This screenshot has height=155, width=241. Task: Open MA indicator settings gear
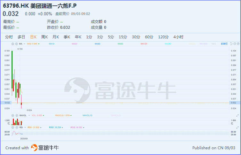click(13, 44)
